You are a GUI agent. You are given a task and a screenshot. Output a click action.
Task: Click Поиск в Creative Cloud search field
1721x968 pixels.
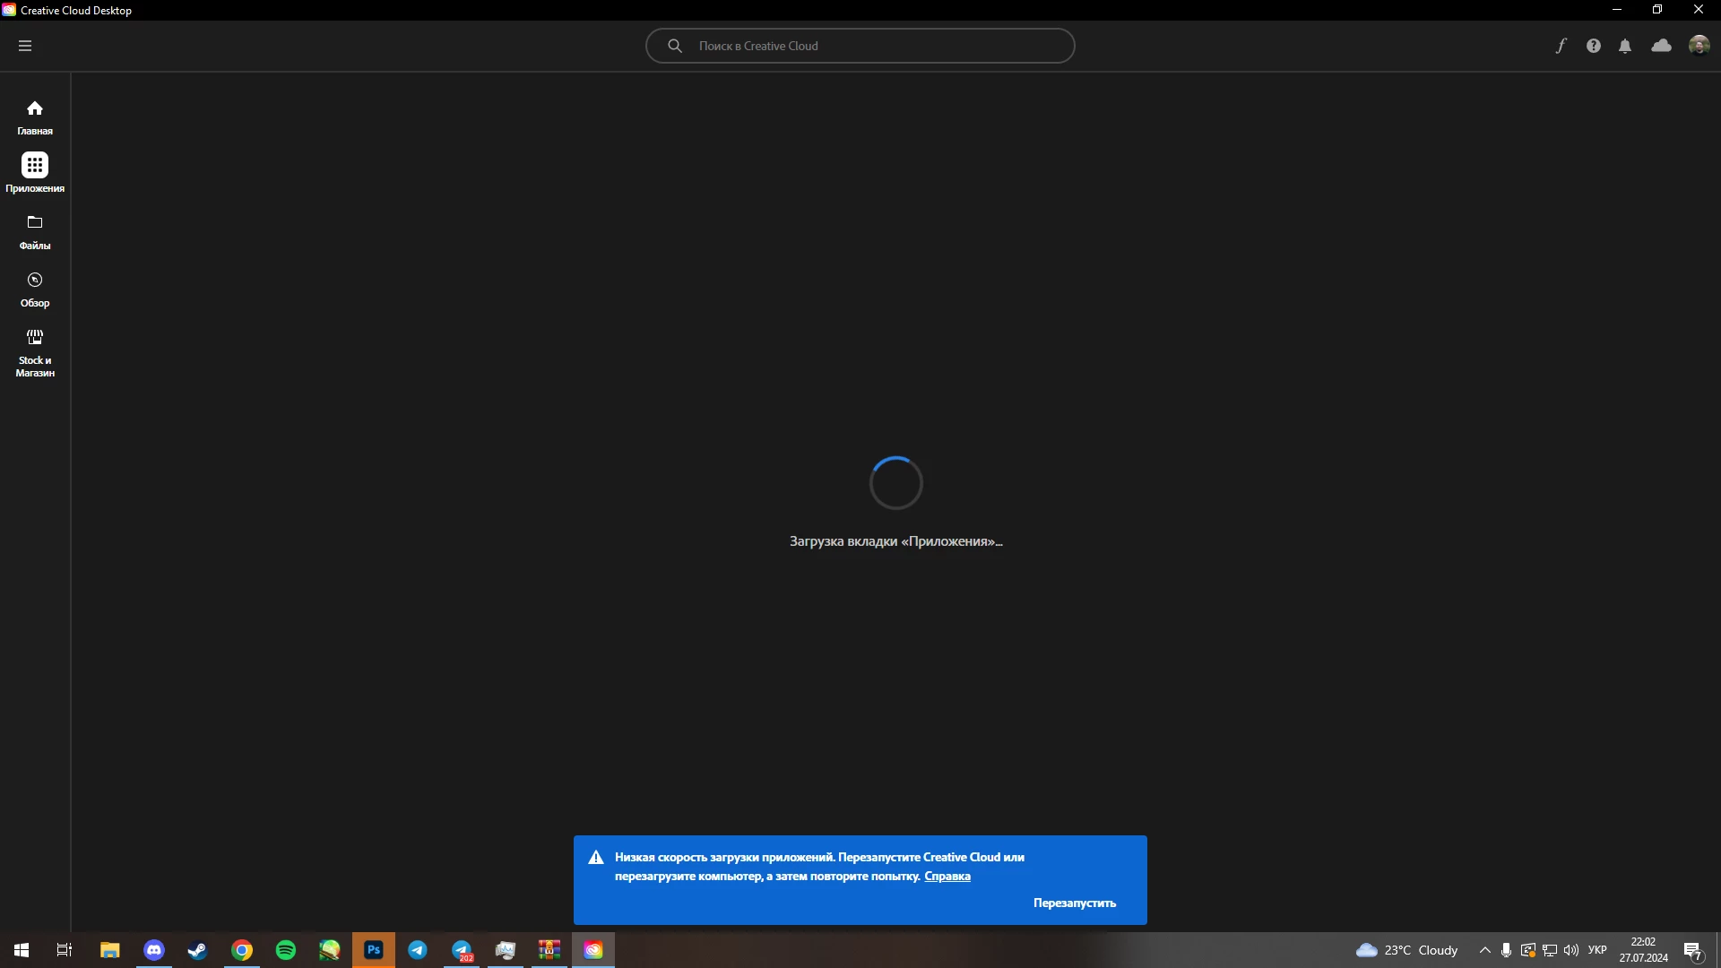click(860, 46)
